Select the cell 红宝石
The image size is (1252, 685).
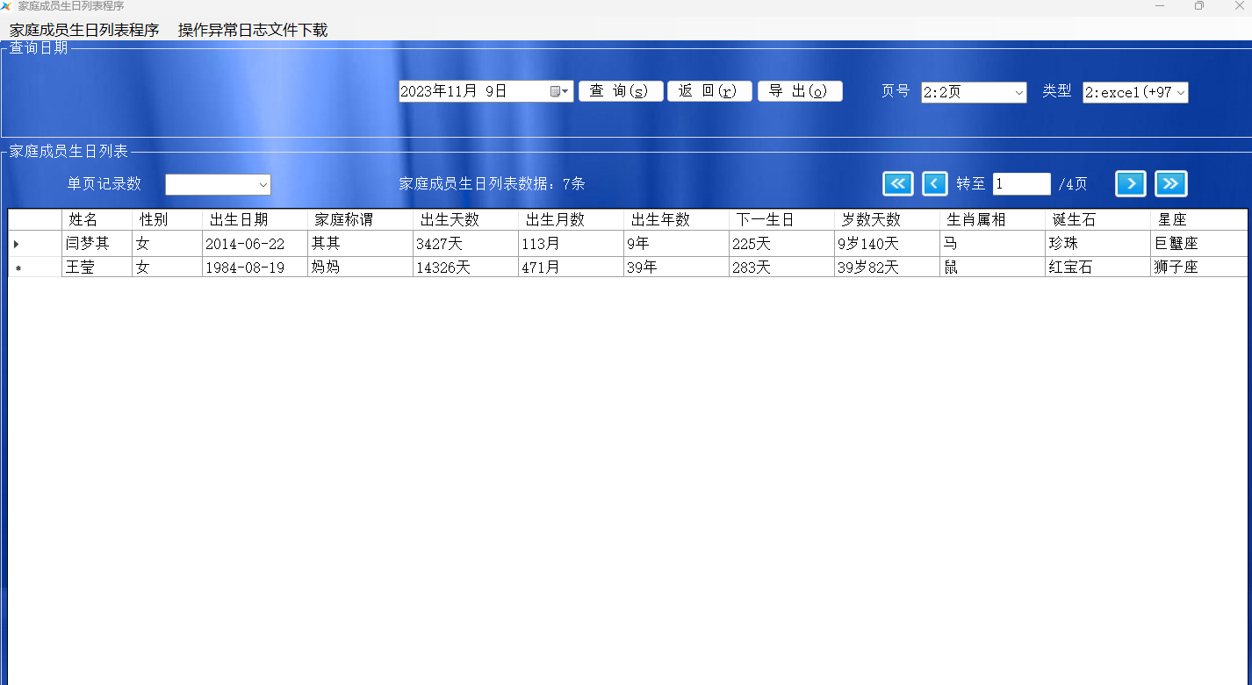point(1097,268)
